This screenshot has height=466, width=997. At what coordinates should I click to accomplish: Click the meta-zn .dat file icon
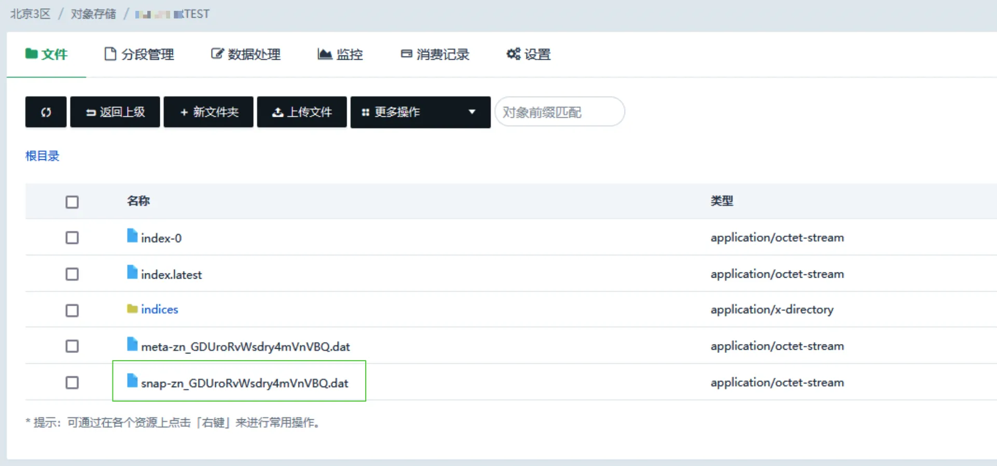[132, 345]
